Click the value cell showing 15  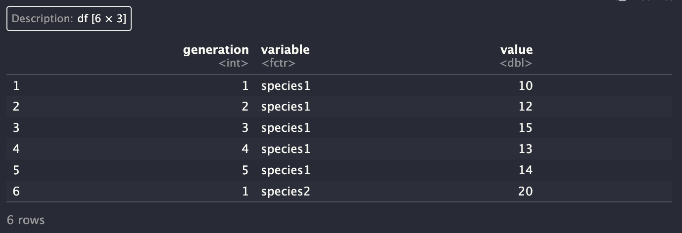(525, 128)
